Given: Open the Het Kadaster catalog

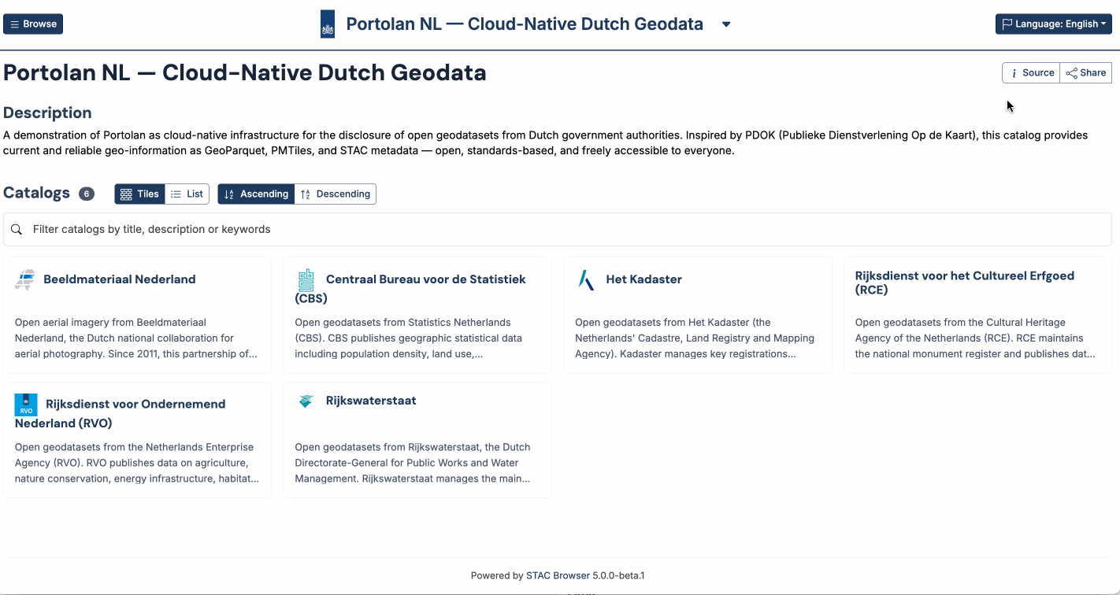Looking at the screenshot, I should 643,279.
